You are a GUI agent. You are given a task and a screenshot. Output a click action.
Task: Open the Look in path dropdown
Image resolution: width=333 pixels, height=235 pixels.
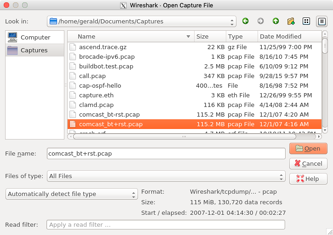[x=142, y=21]
